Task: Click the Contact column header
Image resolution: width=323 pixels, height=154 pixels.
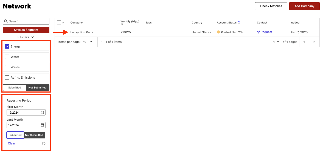Action: [x=262, y=23]
